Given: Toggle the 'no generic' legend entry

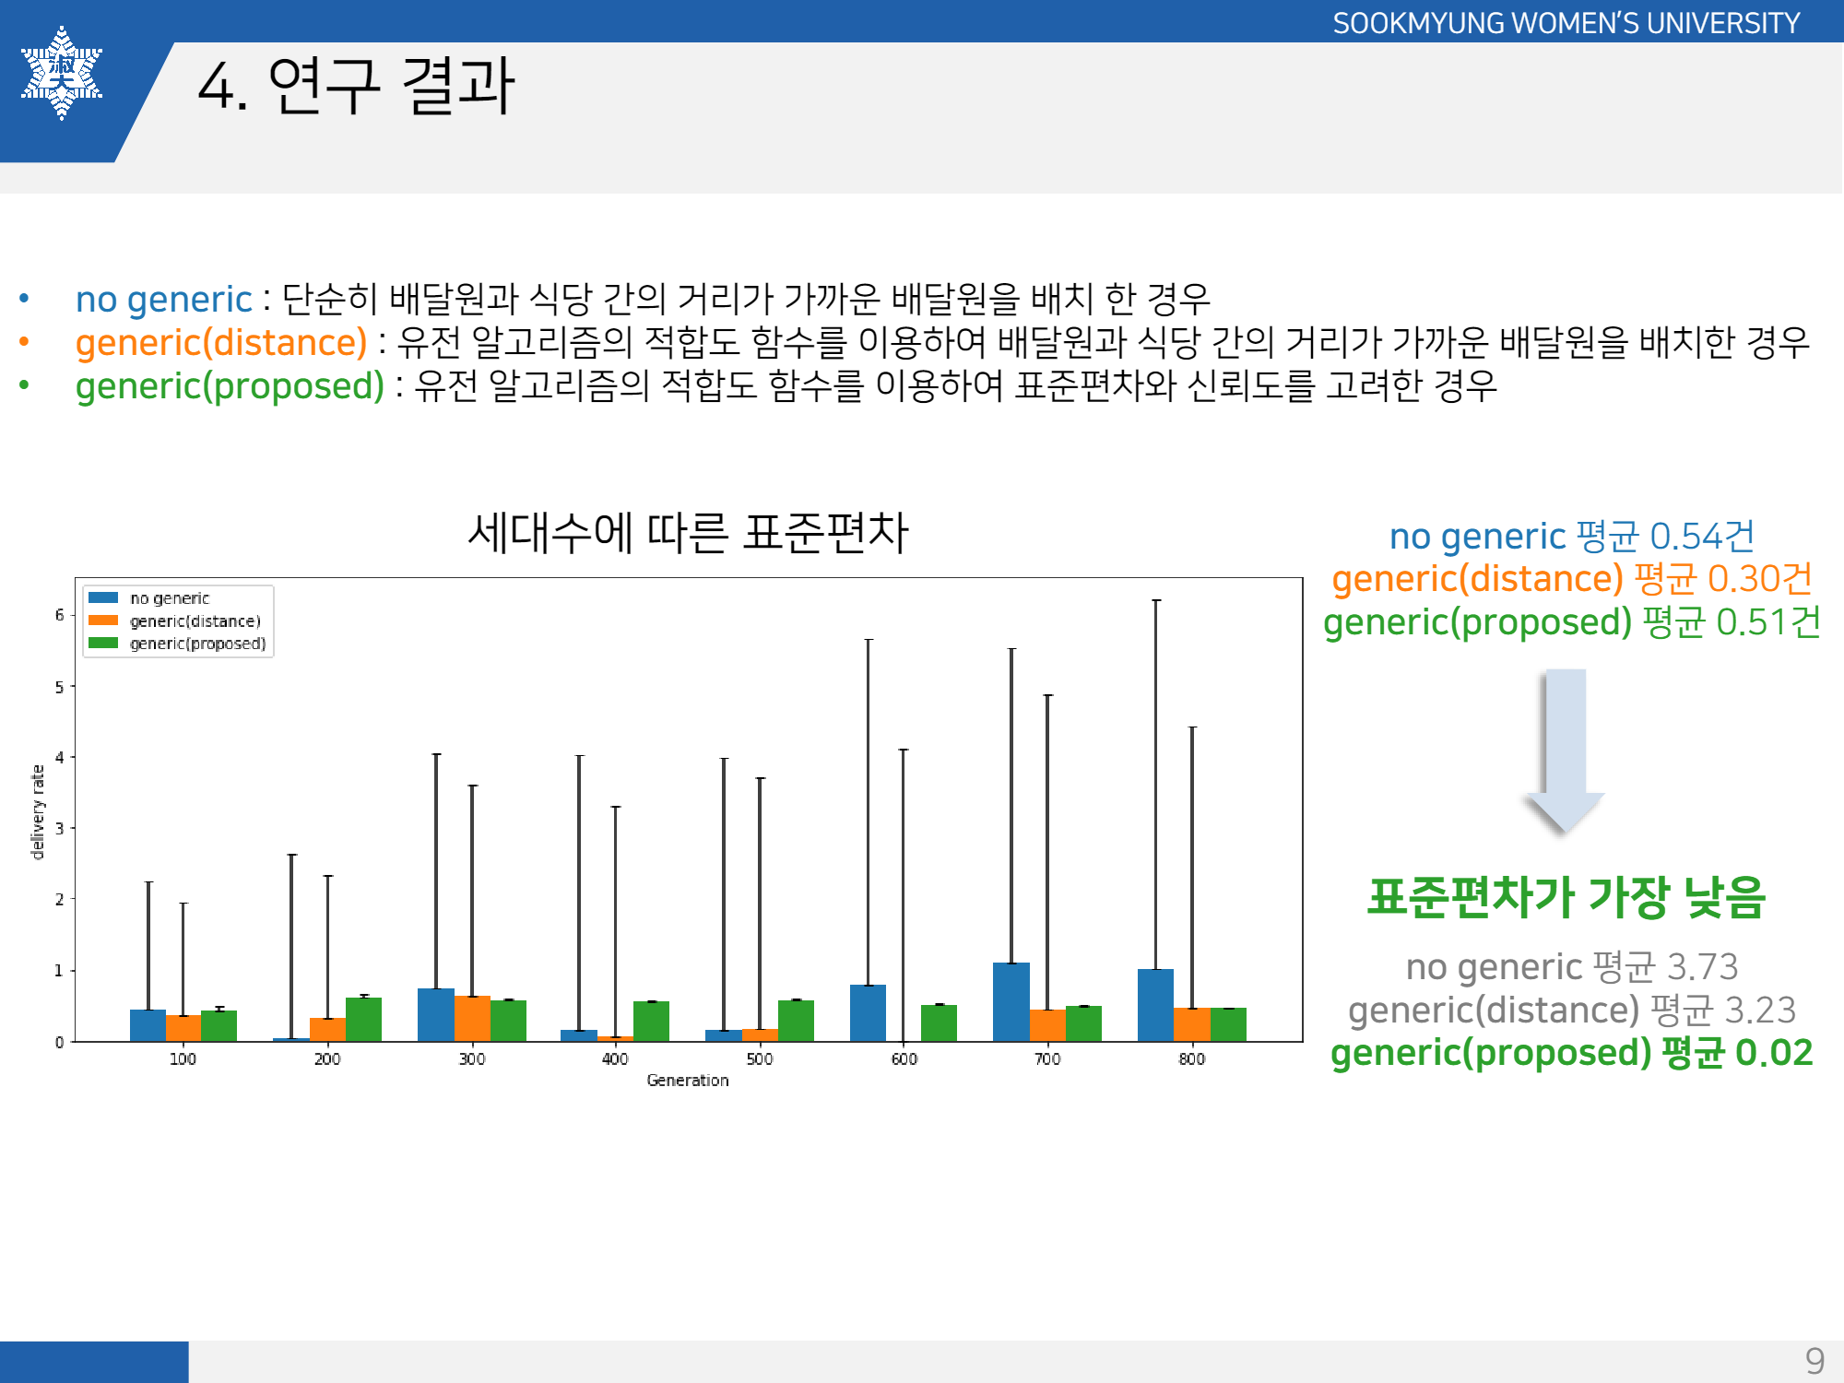Looking at the screenshot, I should pyautogui.click(x=171, y=598).
